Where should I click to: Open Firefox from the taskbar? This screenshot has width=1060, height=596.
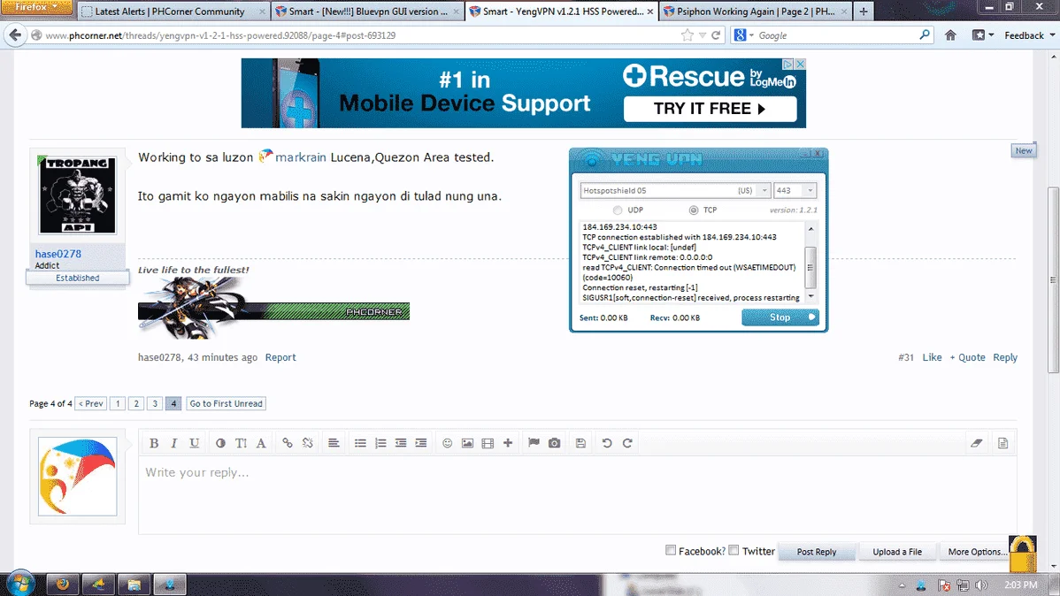(x=62, y=584)
